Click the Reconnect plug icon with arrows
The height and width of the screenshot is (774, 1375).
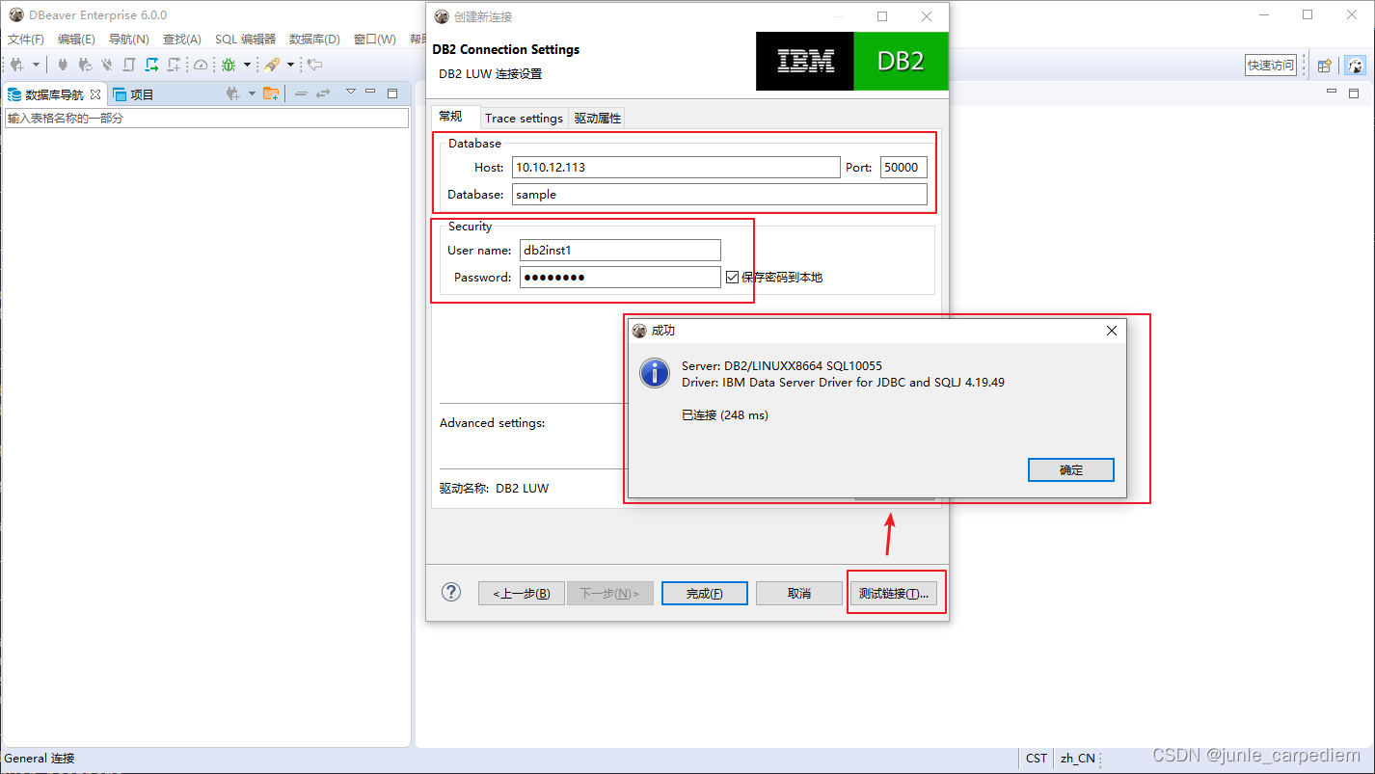click(85, 65)
